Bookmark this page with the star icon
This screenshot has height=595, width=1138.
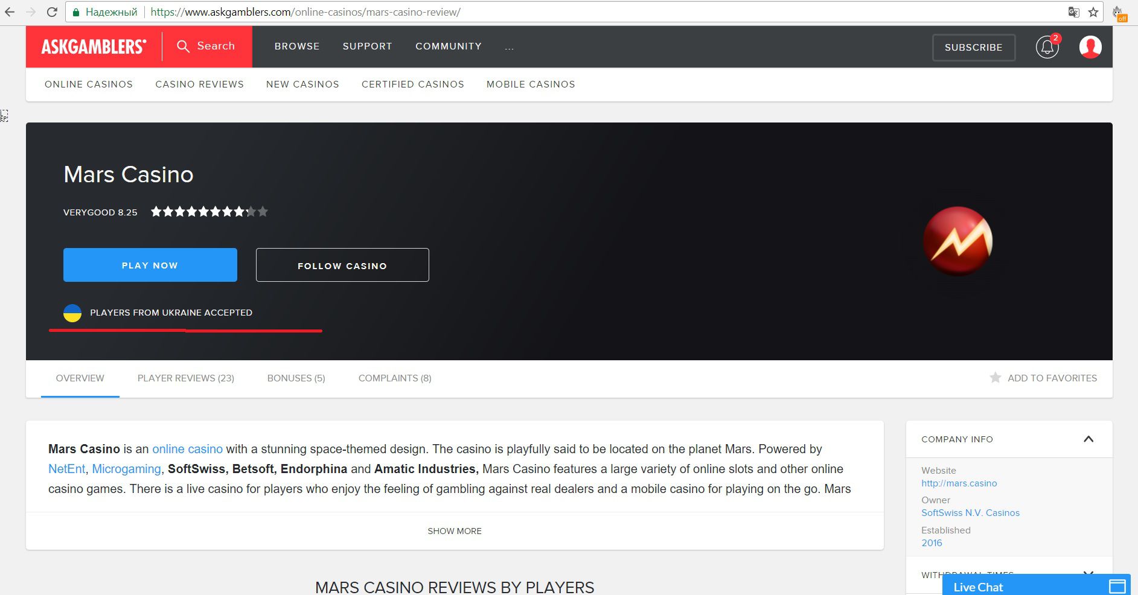point(1093,12)
